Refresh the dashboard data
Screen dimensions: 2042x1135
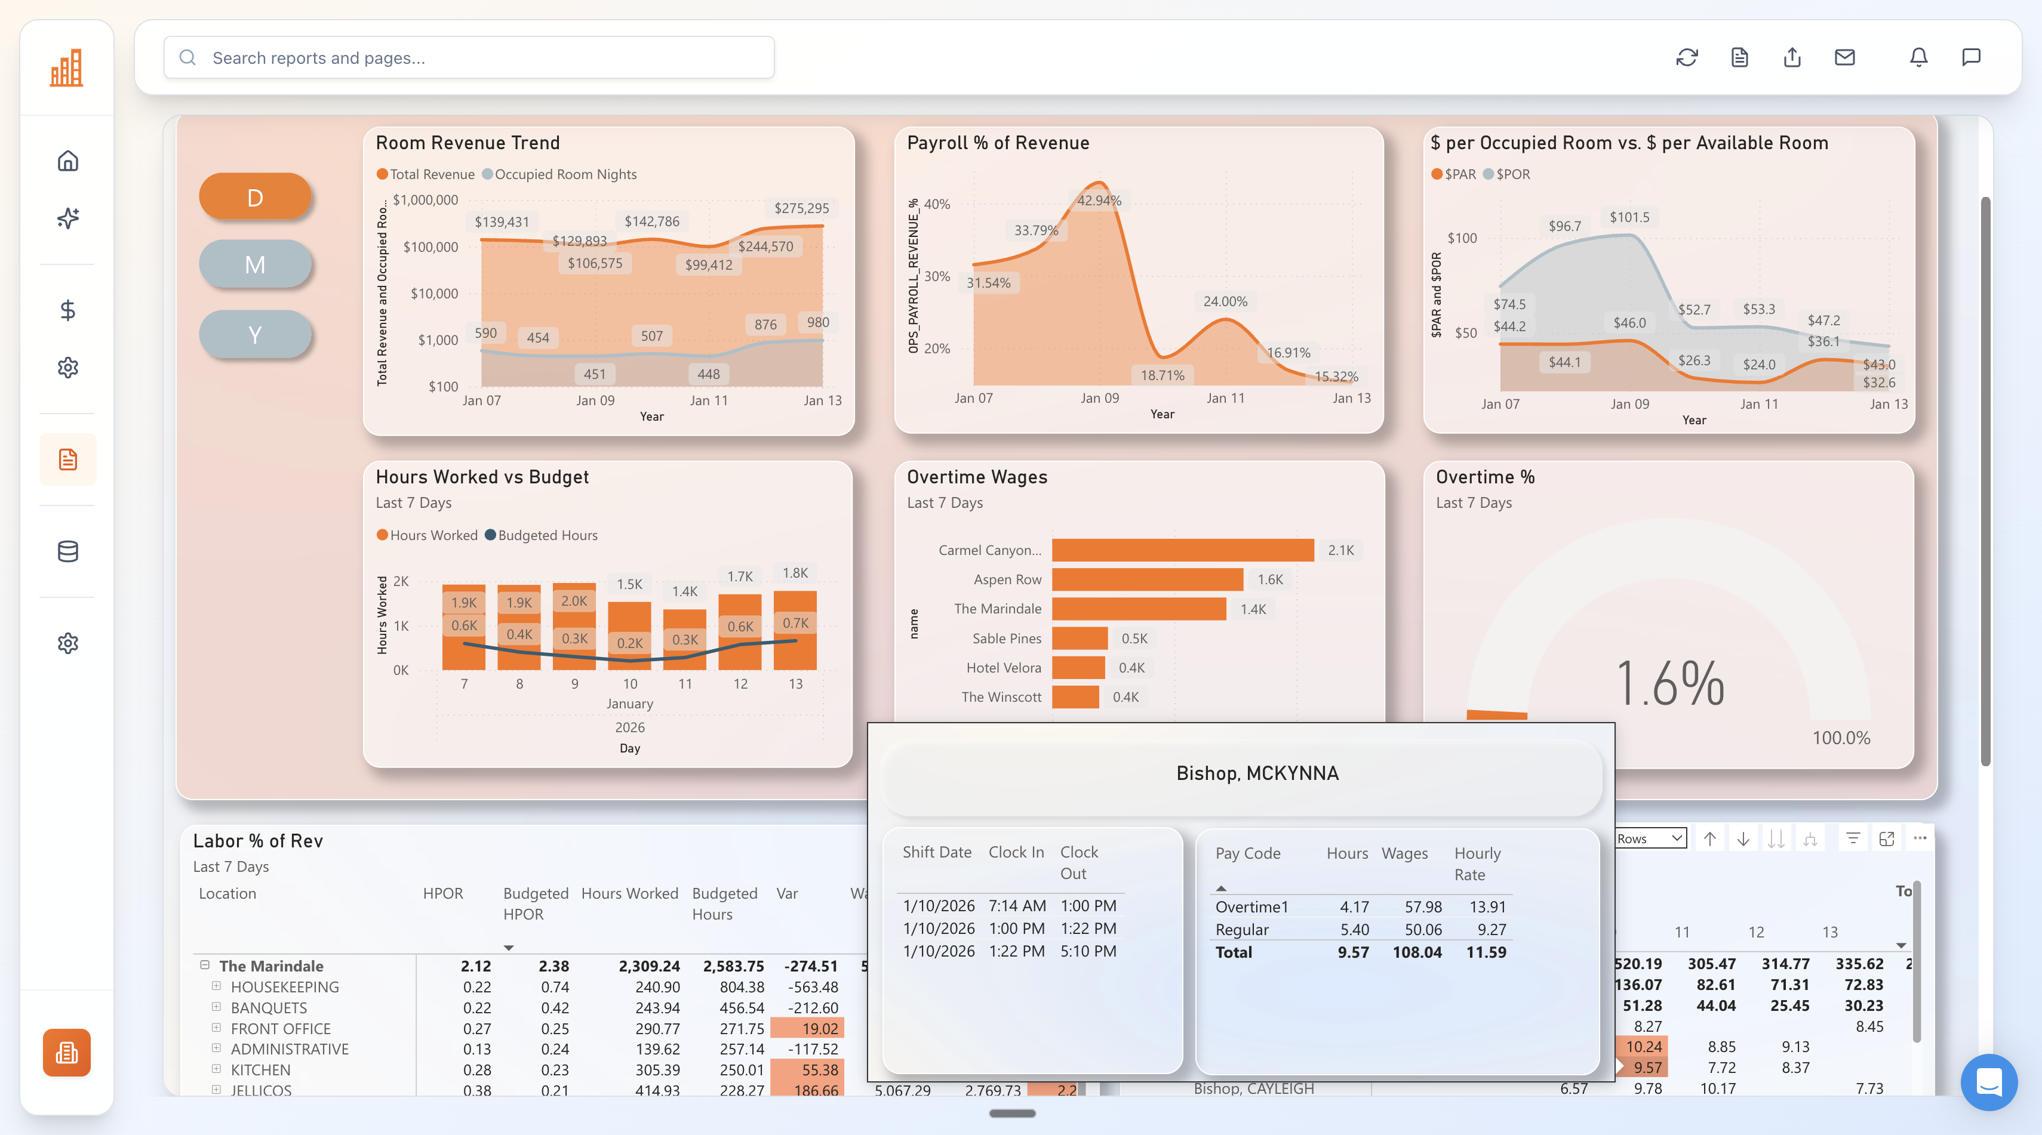(x=1687, y=57)
